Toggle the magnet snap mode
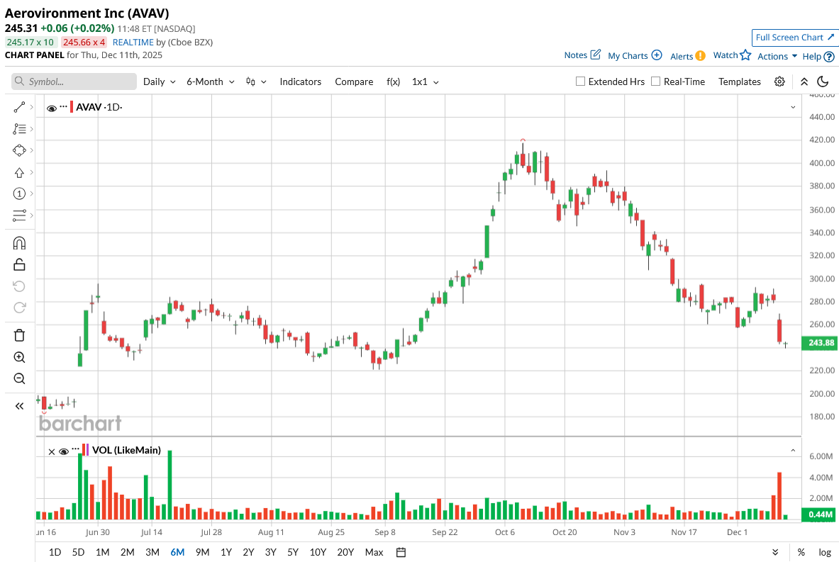839x562 pixels. 19,243
